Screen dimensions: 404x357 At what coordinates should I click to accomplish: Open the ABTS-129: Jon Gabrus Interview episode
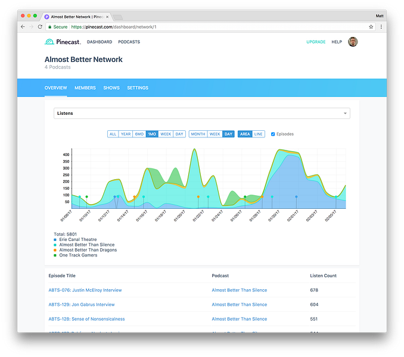click(x=82, y=305)
